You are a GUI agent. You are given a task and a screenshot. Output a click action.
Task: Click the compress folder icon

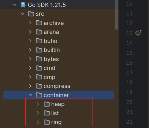[x=39, y=86]
